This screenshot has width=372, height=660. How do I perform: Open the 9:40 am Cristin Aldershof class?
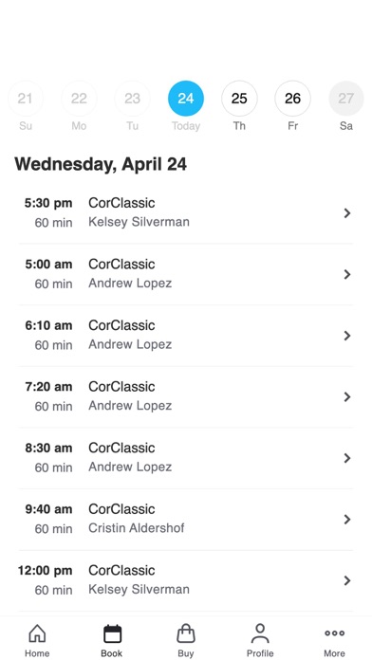pos(186,520)
